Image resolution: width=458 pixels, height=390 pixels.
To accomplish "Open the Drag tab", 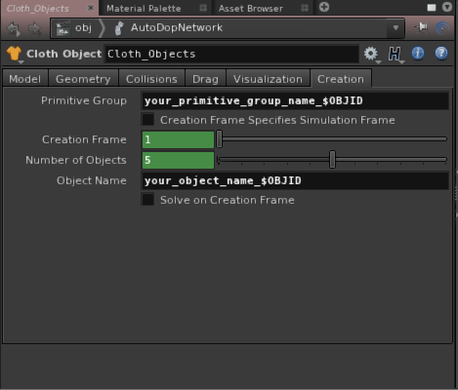I will [205, 79].
